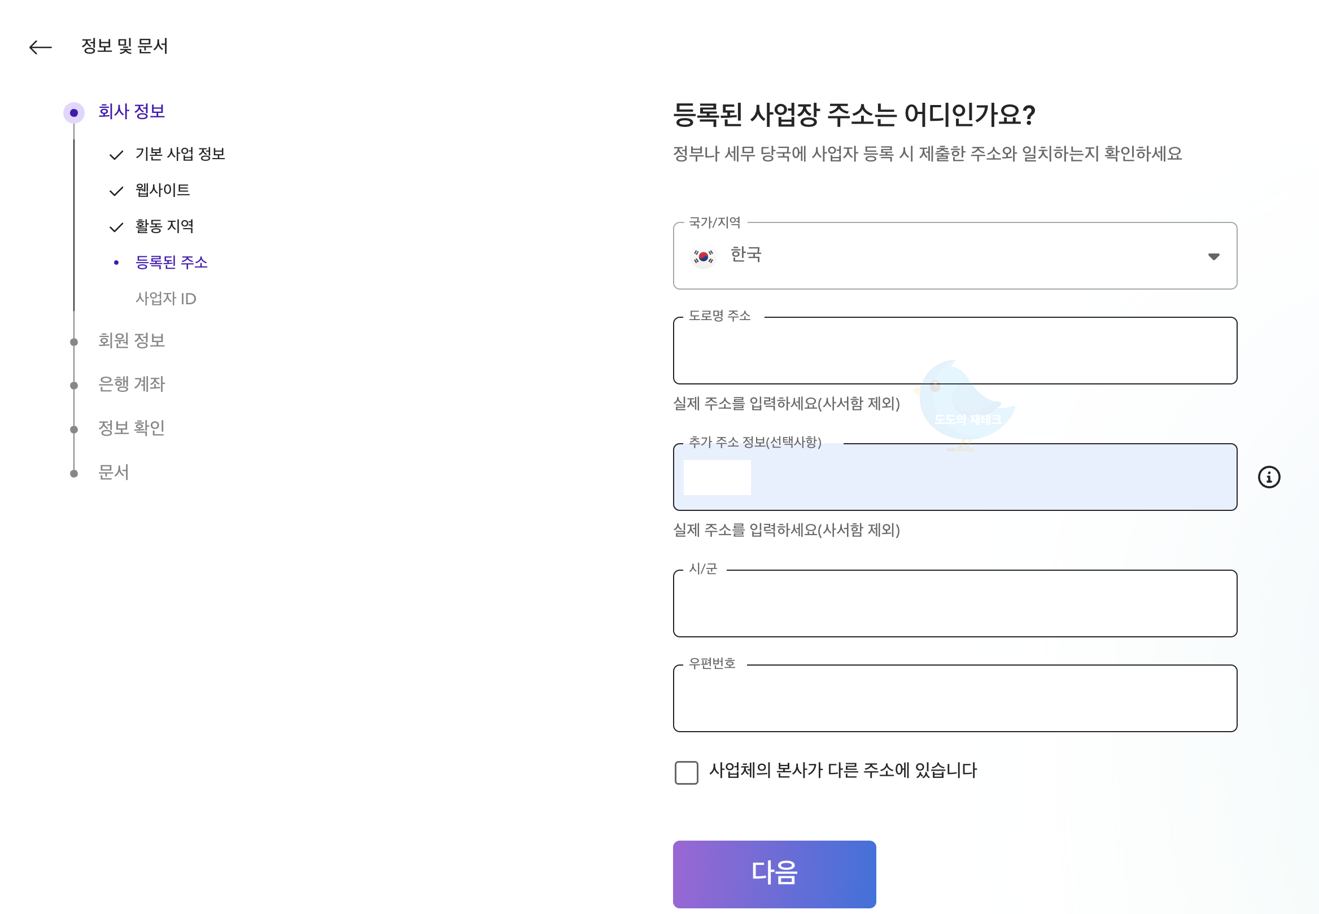
Task: Click the checkmark beside 활동 지역
Action: [x=116, y=227]
